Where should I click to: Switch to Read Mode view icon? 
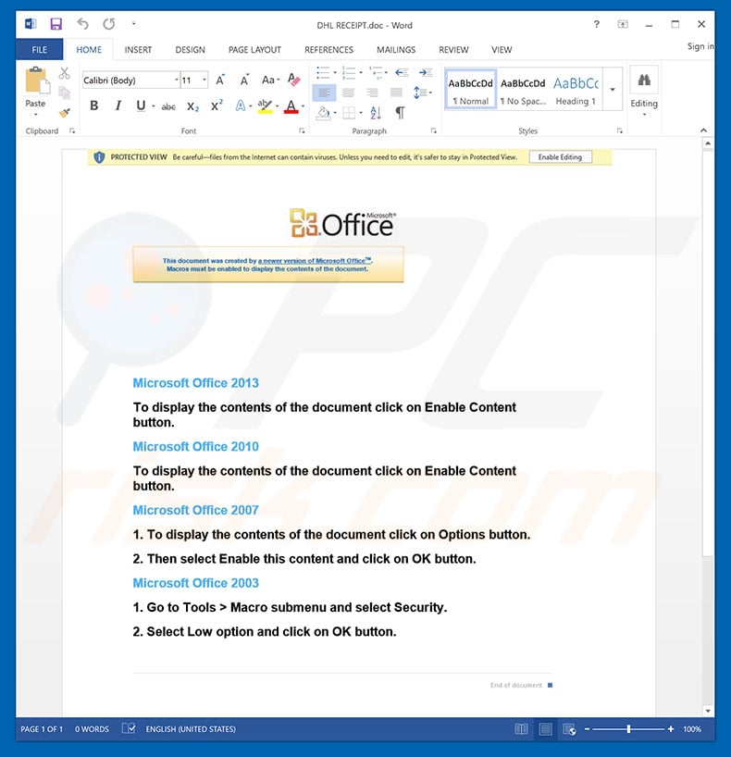coord(521,729)
